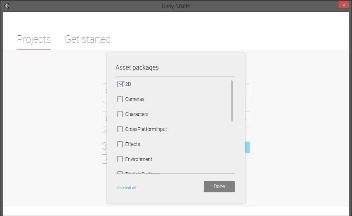Click the blue Create project button edge

(248, 147)
